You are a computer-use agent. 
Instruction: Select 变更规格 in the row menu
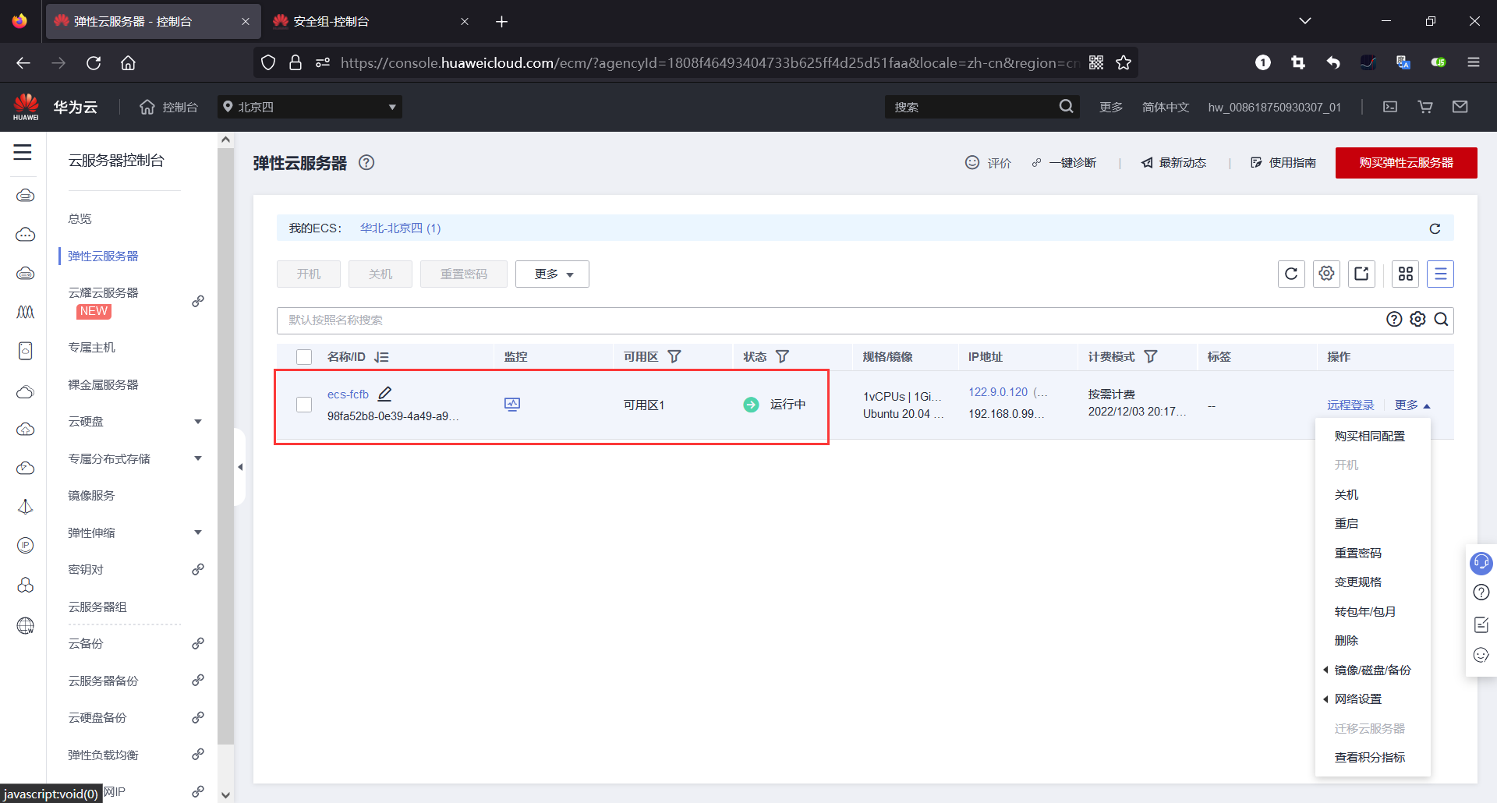1357,582
